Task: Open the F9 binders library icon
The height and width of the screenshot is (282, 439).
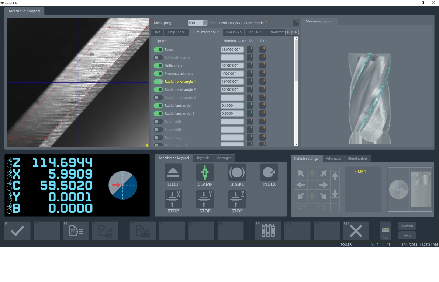Action: pos(268,231)
